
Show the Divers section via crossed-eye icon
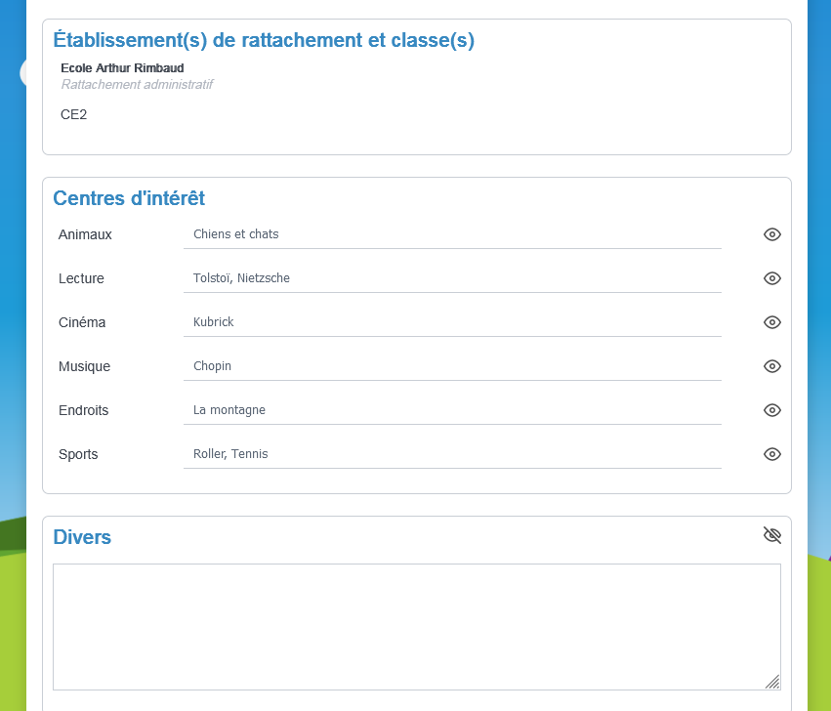pos(772,535)
